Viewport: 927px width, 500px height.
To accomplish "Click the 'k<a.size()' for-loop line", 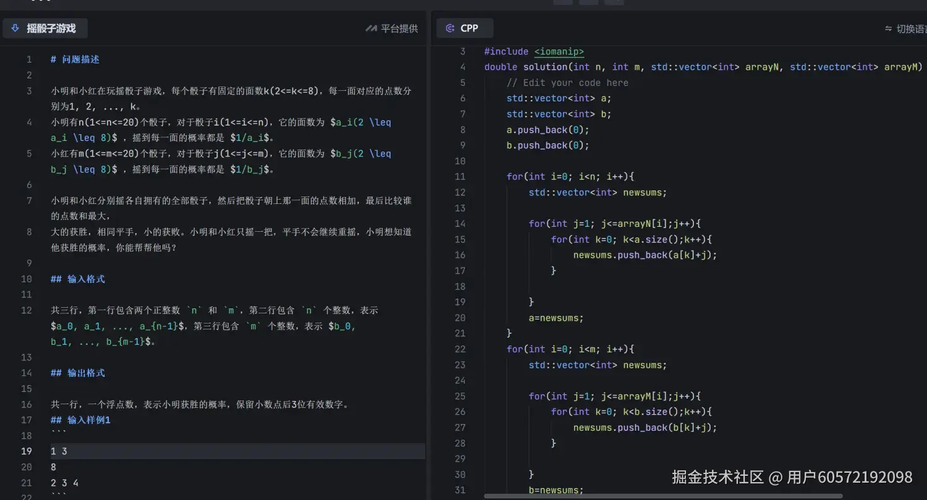I will point(632,239).
